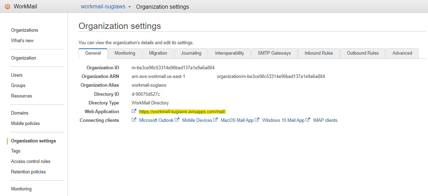Select the Interoperability tab
The height and width of the screenshot is (196, 428).
pyautogui.click(x=230, y=53)
